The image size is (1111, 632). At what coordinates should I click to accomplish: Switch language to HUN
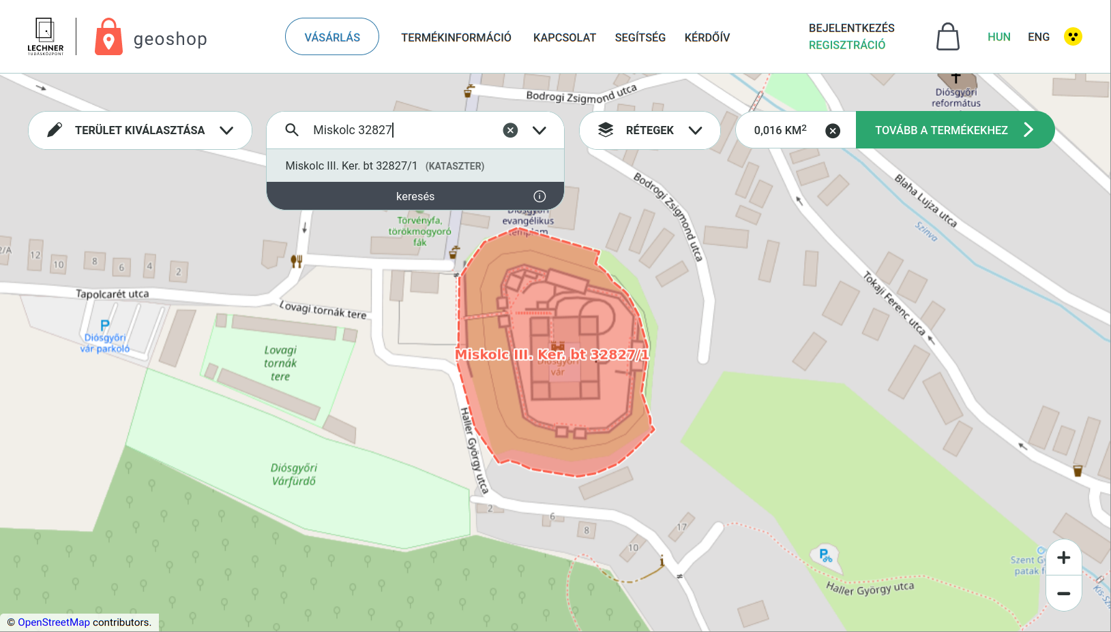point(999,37)
